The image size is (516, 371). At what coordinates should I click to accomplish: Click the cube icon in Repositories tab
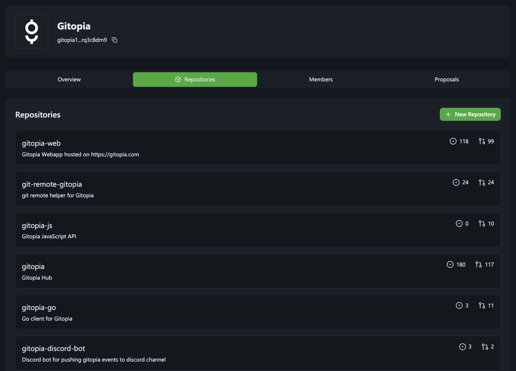(x=178, y=80)
